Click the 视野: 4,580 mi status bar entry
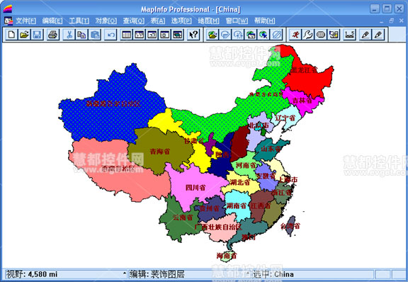 point(31,274)
